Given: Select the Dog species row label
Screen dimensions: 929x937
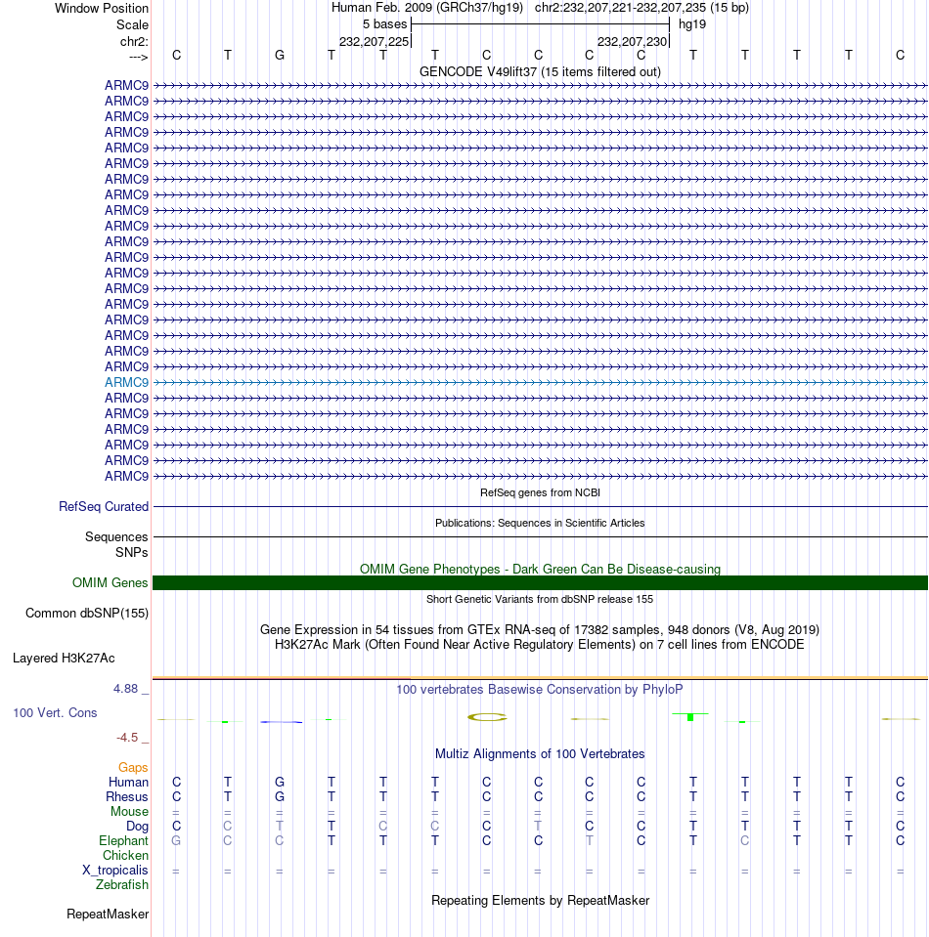Looking at the screenshot, I should tap(137, 827).
